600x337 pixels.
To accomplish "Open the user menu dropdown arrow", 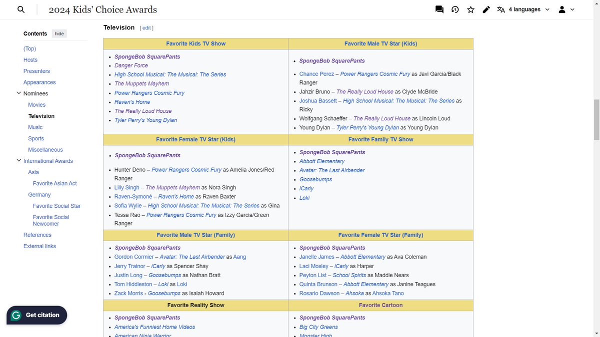I will coord(572,9).
